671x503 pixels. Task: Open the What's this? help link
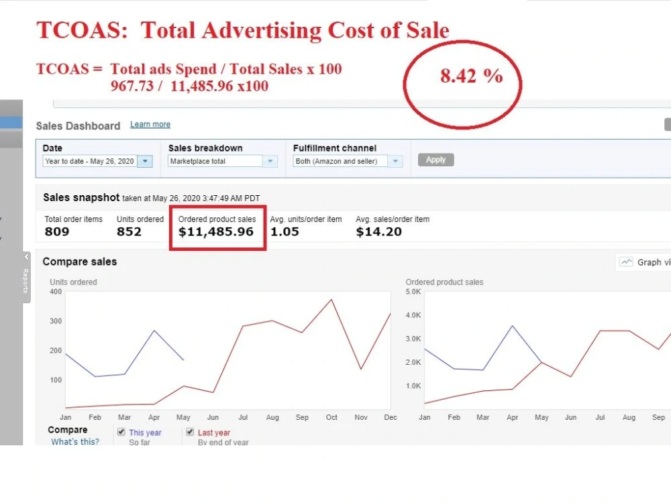[x=75, y=441]
